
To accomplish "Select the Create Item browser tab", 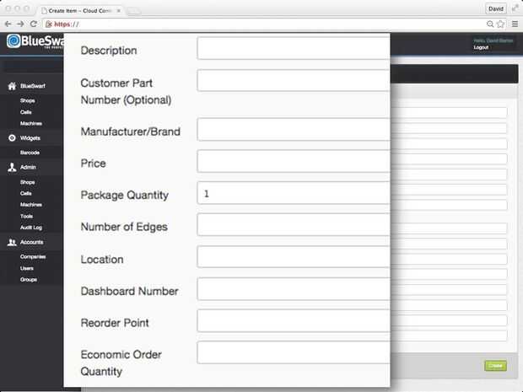I will (x=80, y=11).
